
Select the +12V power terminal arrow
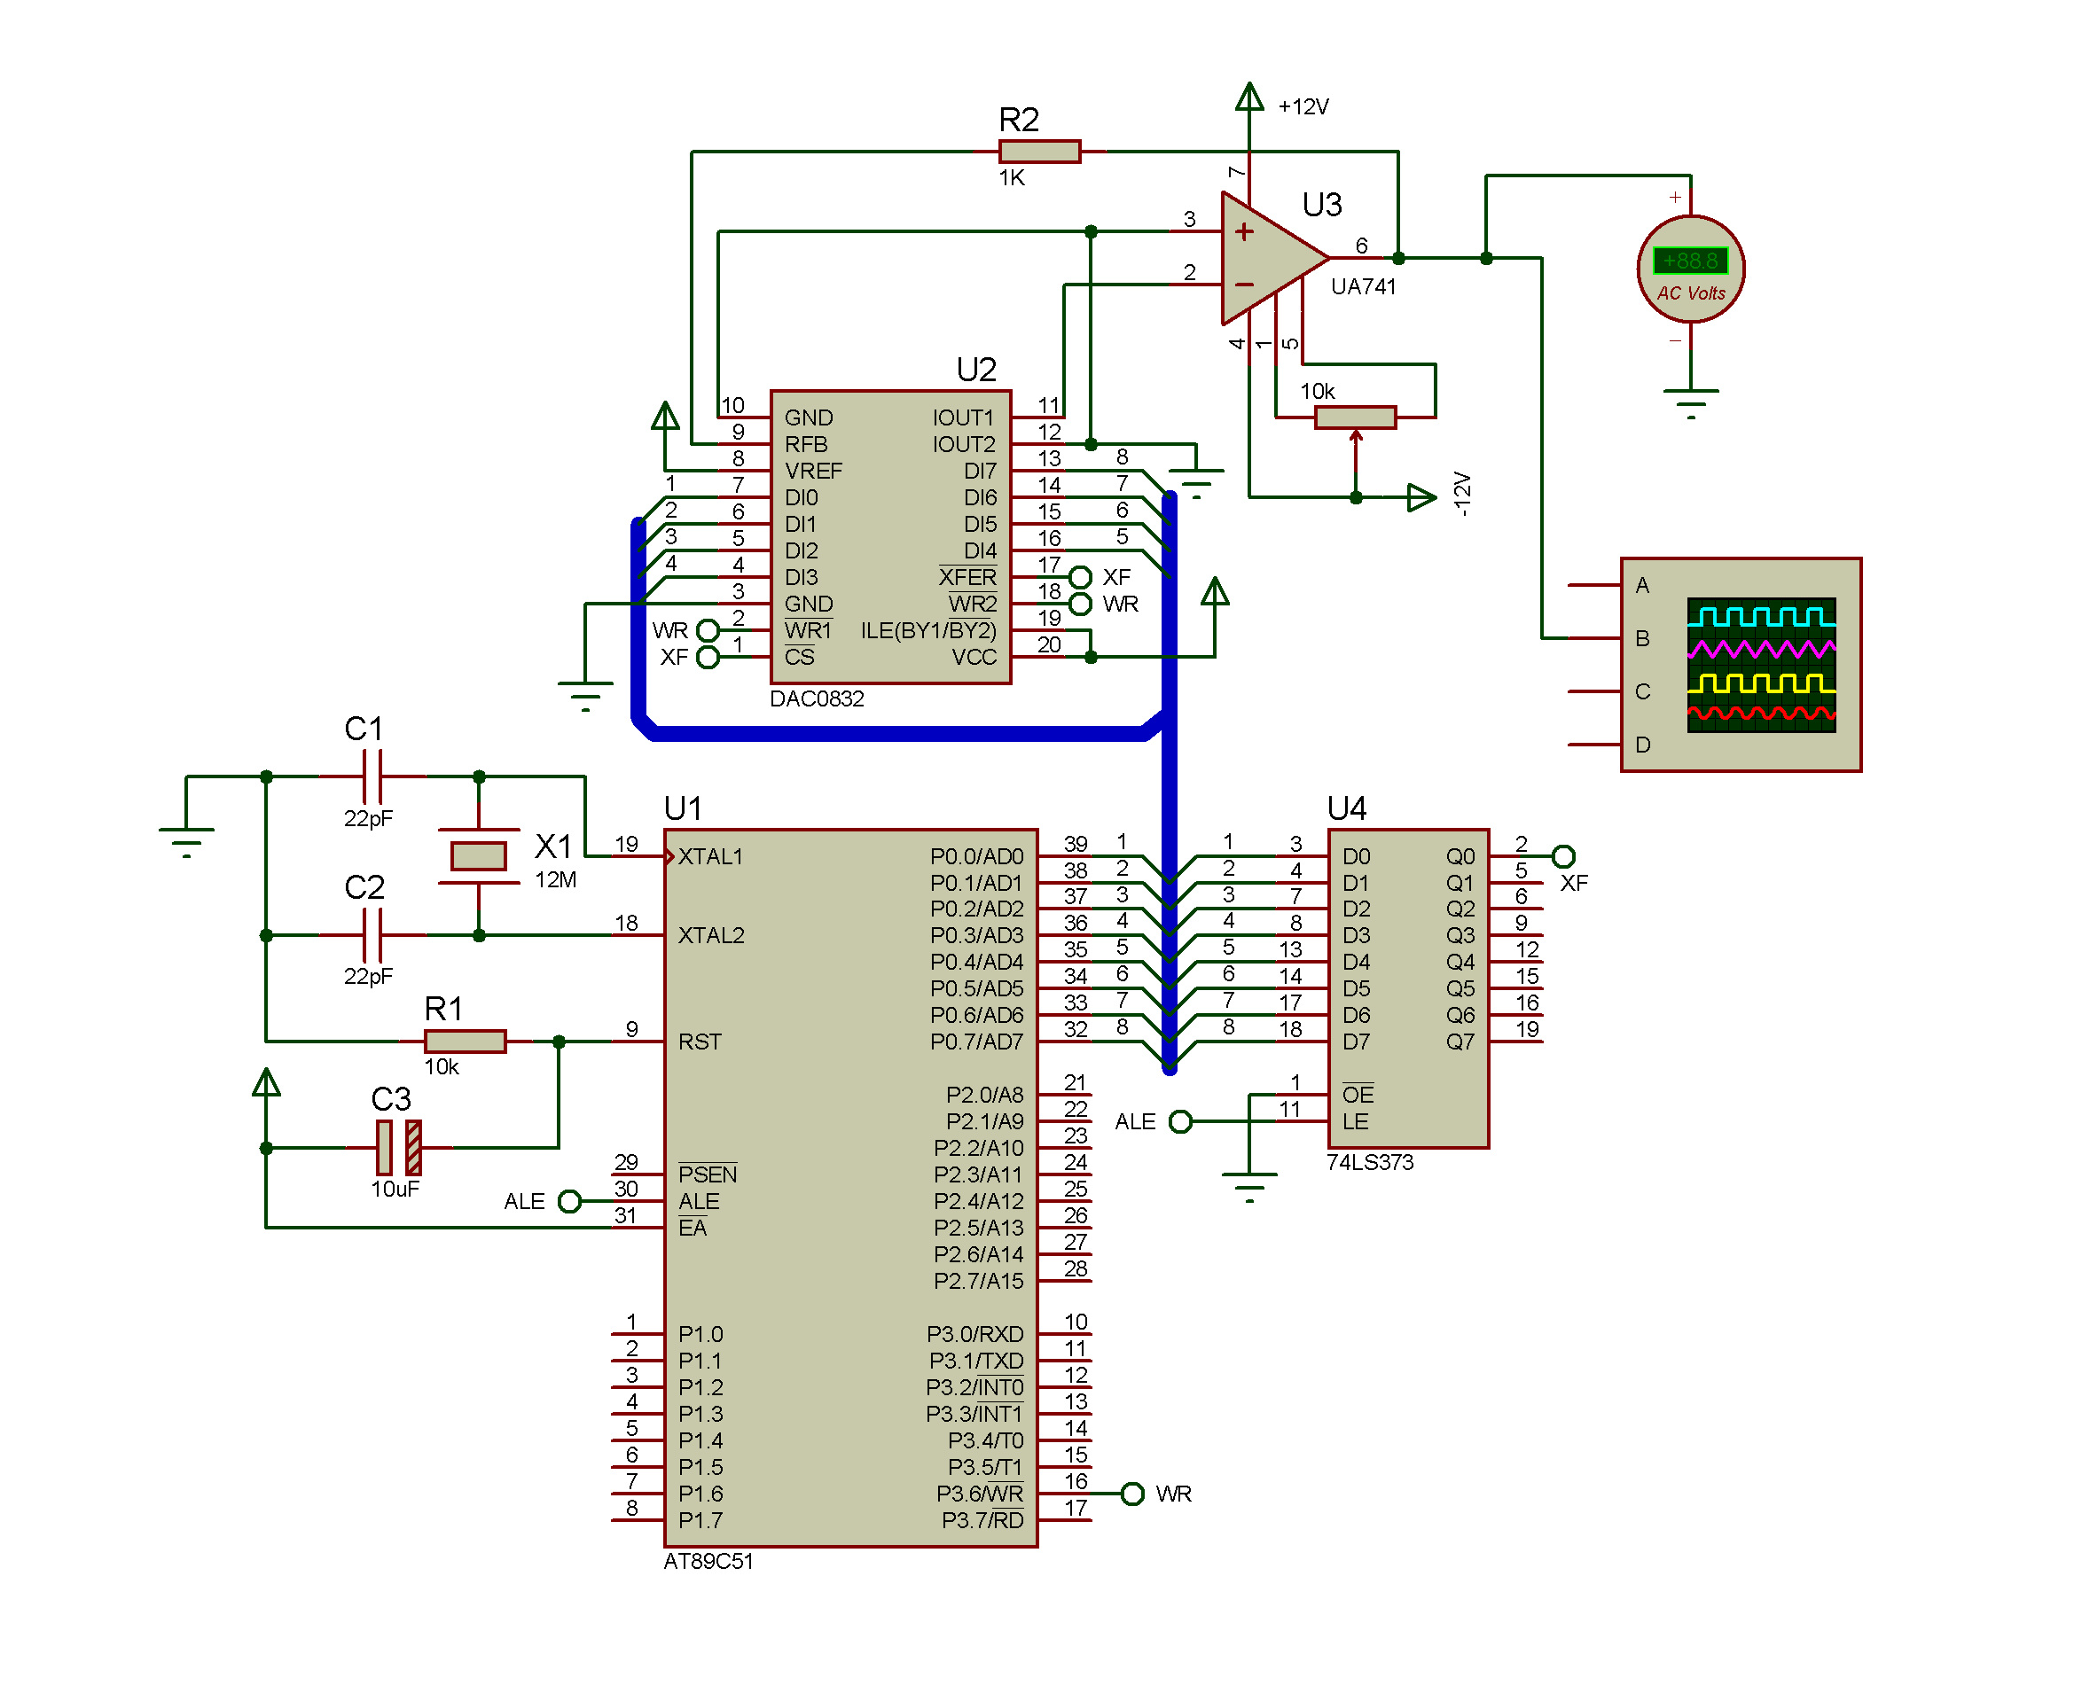(x=1248, y=96)
